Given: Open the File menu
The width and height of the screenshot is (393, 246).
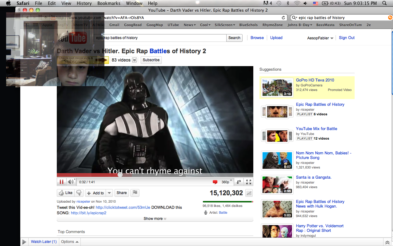Looking at the screenshot, I should (x=38, y=3).
